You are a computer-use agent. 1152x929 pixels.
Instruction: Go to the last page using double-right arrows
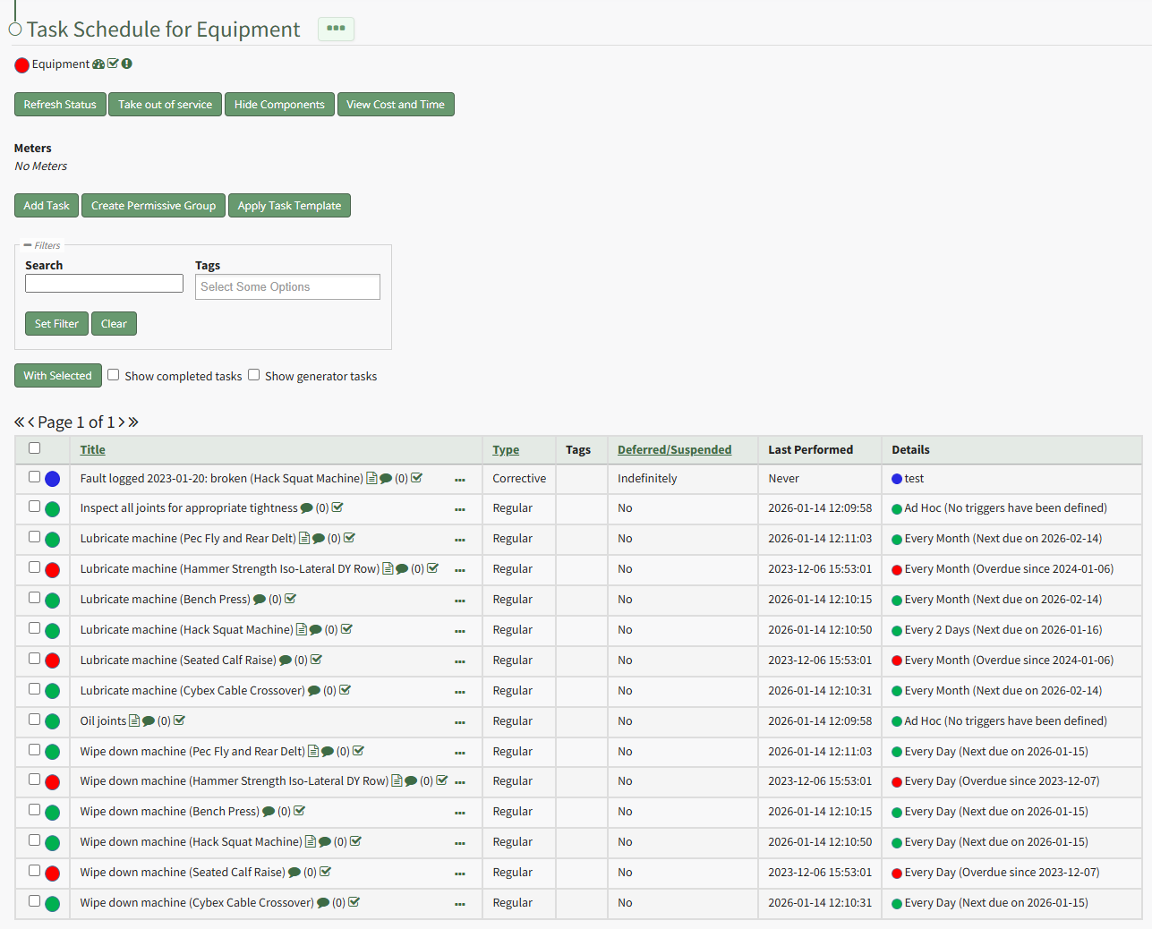click(x=133, y=422)
